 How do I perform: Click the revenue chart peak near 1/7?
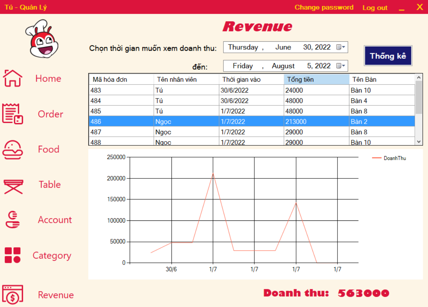click(x=213, y=173)
